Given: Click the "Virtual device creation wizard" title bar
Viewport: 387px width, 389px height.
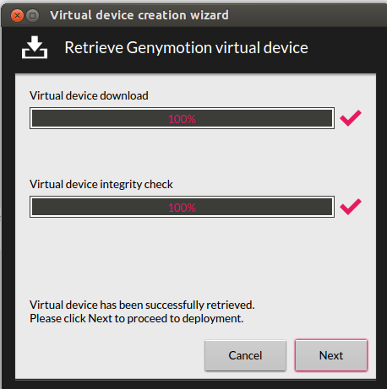Looking at the screenshot, I should click(x=139, y=15).
